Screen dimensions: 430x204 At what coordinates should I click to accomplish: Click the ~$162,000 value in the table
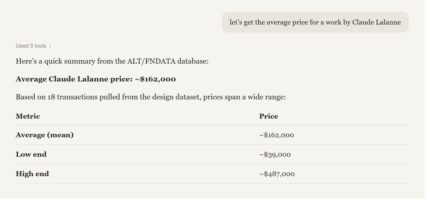(277, 135)
